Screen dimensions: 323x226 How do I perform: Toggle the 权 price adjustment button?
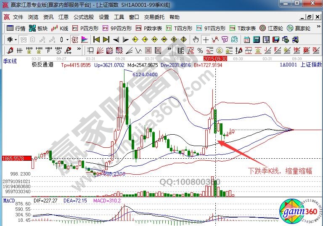click(x=75, y=40)
